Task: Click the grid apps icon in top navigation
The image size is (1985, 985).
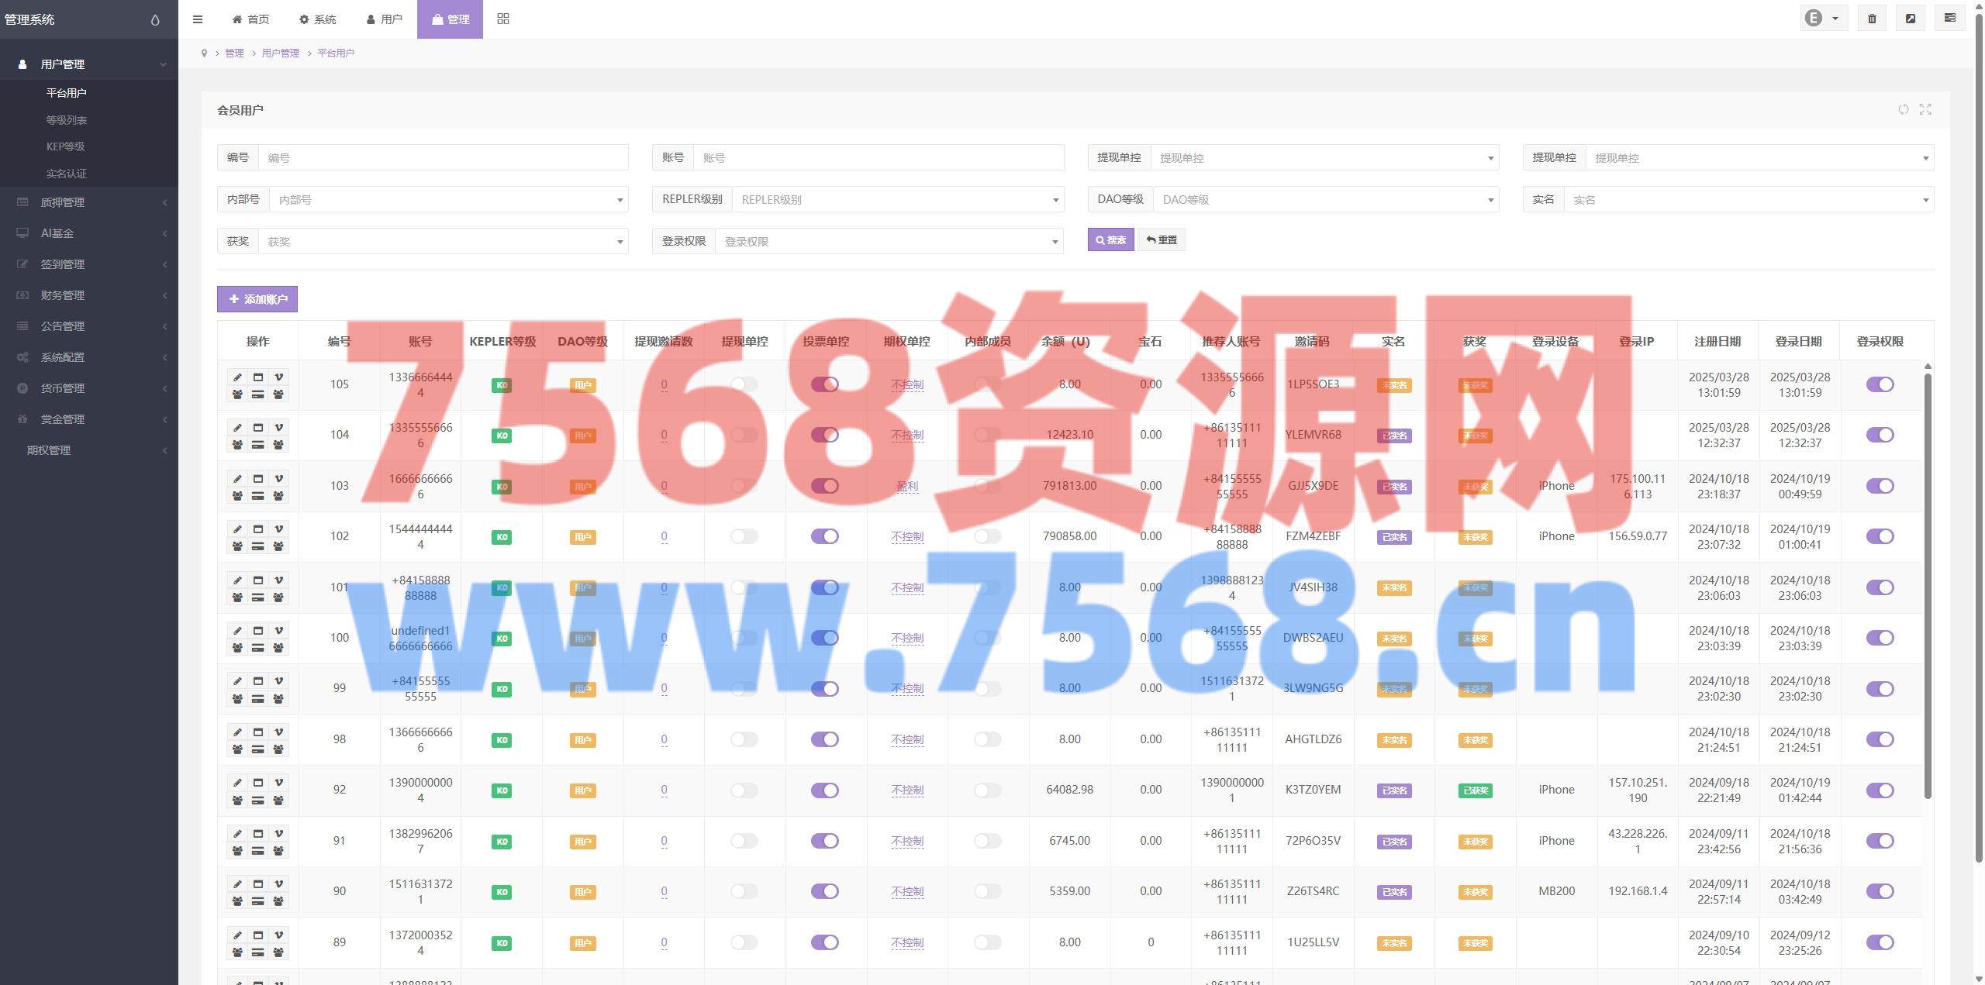Action: coord(503,19)
